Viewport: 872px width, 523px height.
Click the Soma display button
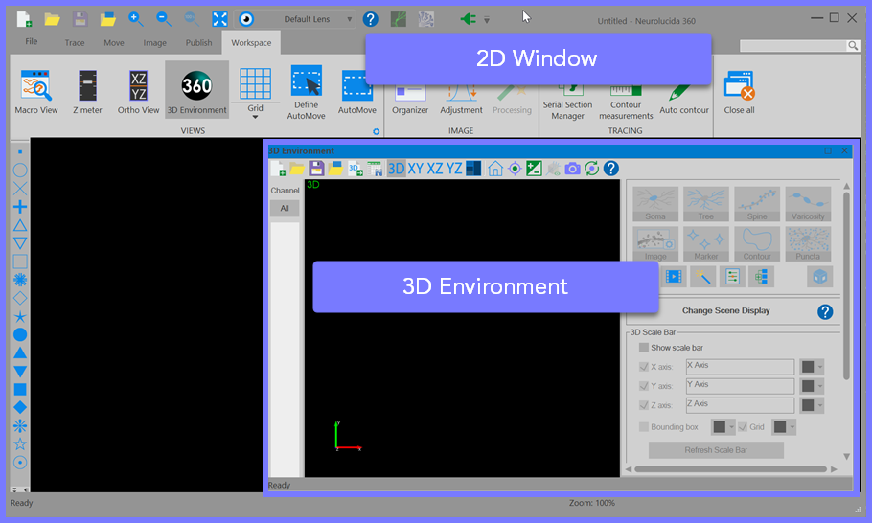click(655, 204)
